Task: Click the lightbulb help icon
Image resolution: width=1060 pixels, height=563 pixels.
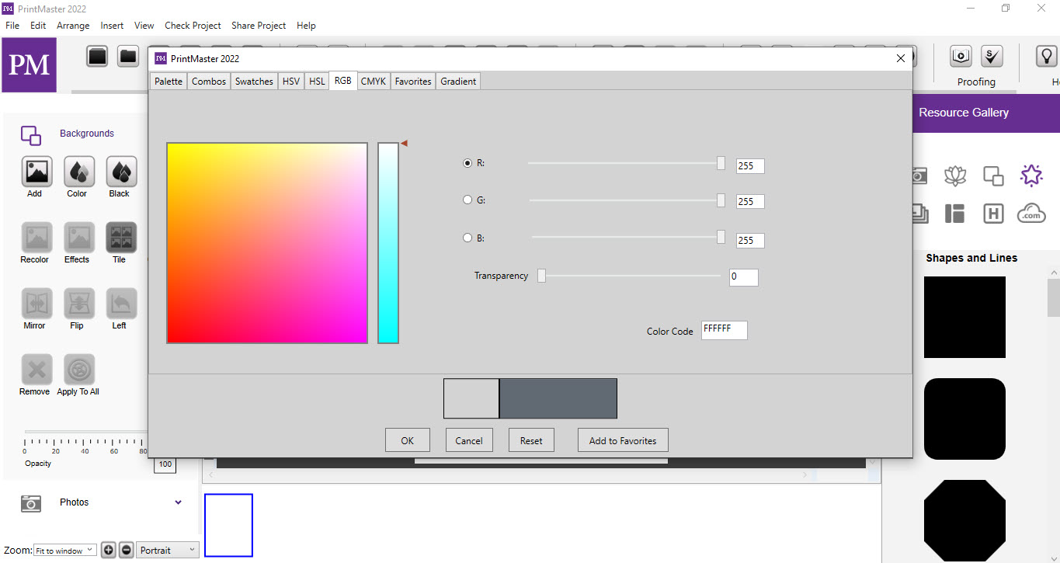Action: [x=1047, y=56]
